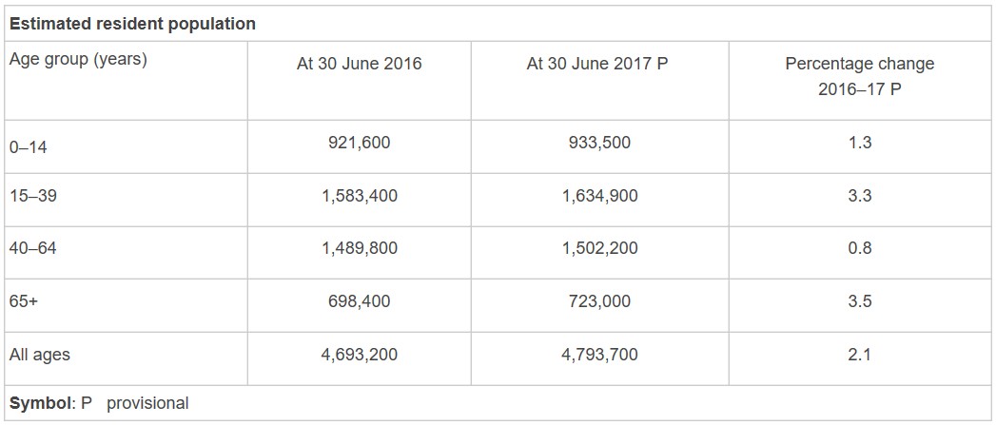Select the 0.8 percentage change cell
996x425 pixels.
tap(860, 248)
